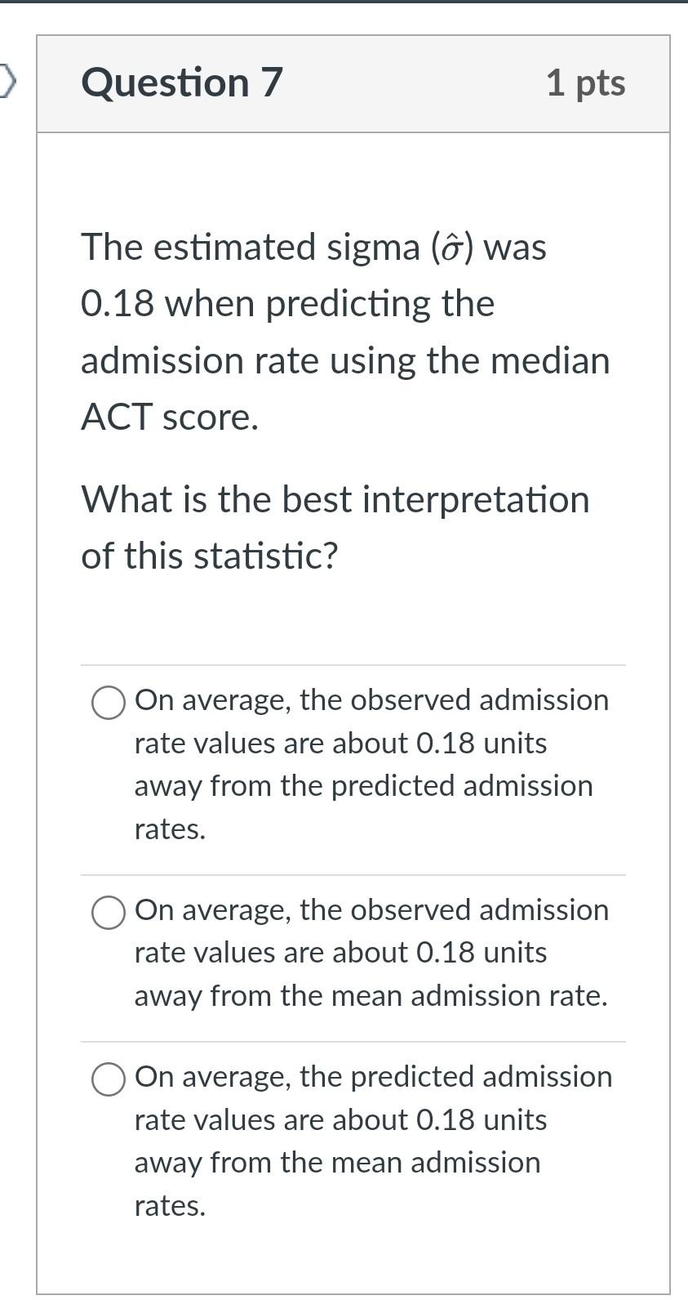Pick the "predicted admission rate values" radio button
The width and height of the screenshot is (688, 1300).
(x=108, y=1079)
